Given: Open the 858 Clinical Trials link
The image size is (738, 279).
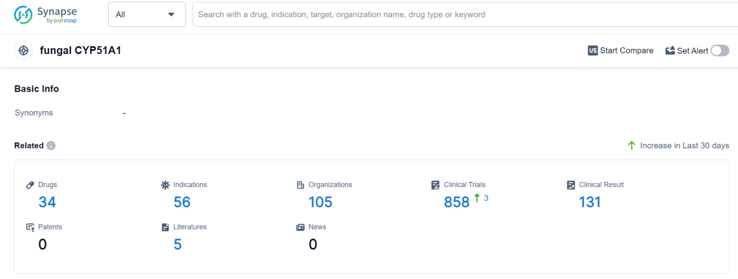Looking at the screenshot, I should click(x=457, y=202).
